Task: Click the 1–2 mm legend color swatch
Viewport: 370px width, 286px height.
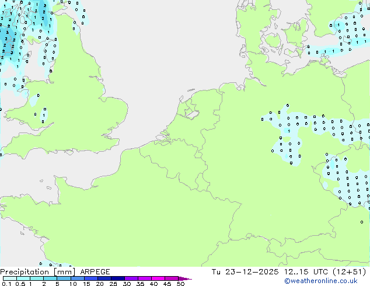Action: point(37,278)
